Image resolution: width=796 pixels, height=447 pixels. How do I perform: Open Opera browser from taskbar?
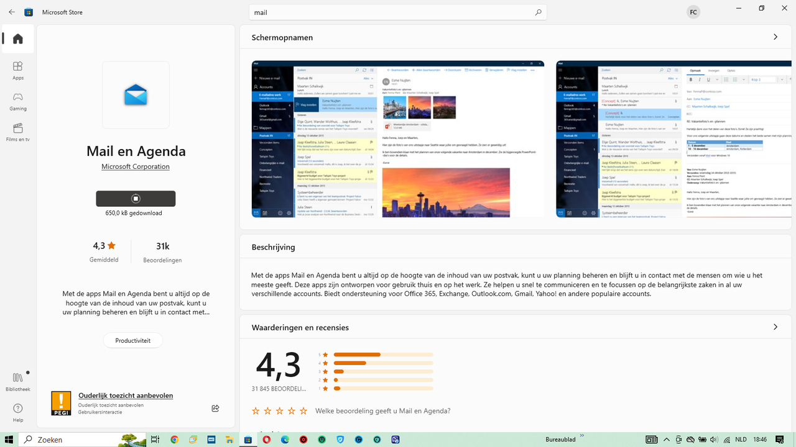(x=266, y=440)
